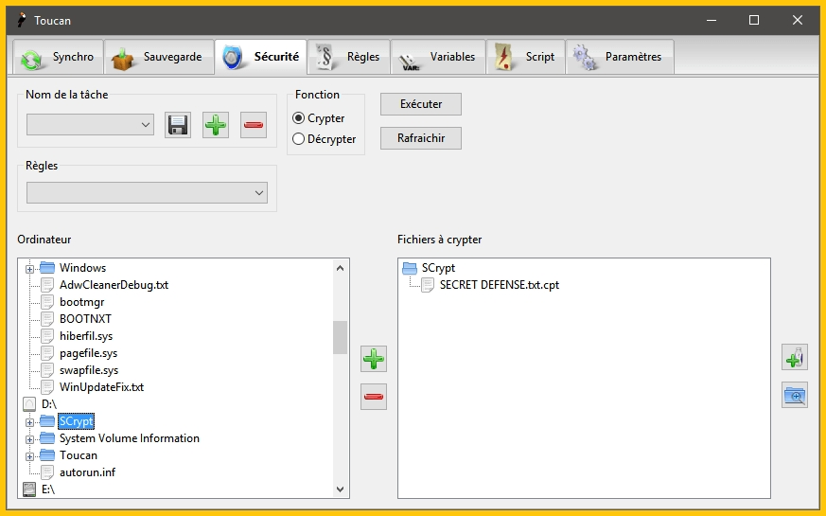Viewport: 826px width, 516px height.
Task: Click the Toucan folder icon in tree
Action: point(47,455)
